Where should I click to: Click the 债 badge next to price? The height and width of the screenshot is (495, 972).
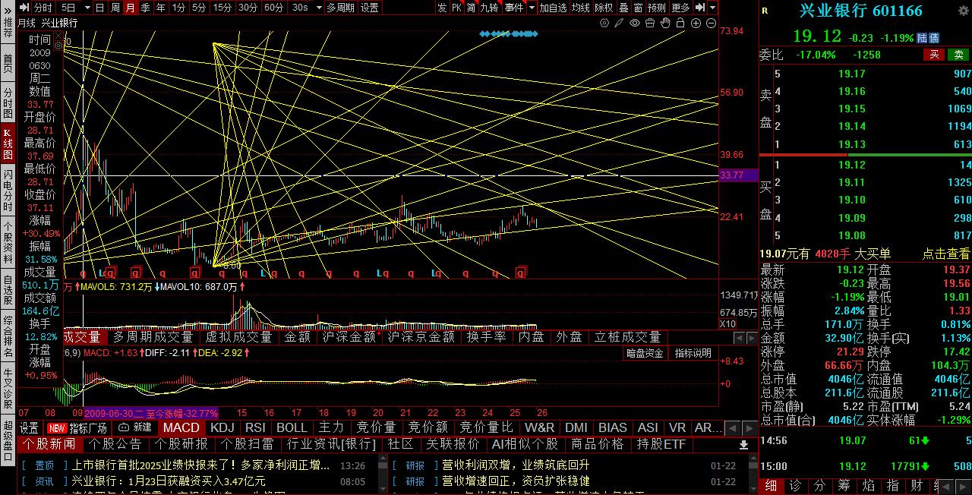click(934, 37)
